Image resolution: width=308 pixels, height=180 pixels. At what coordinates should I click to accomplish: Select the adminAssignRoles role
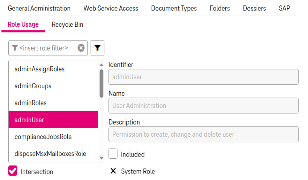pos(39,69)
